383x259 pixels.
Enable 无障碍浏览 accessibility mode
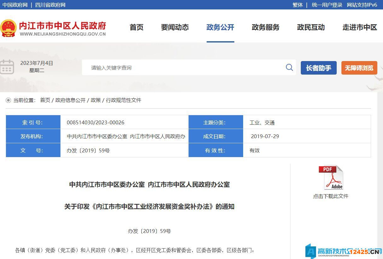(x=359, y=68)
